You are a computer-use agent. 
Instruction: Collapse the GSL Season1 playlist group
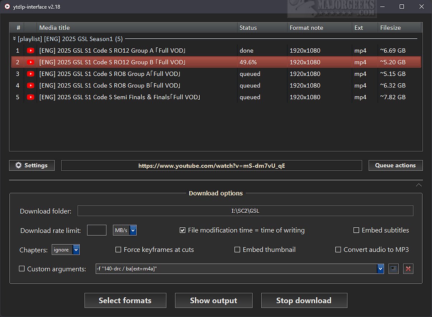(14, 39)
